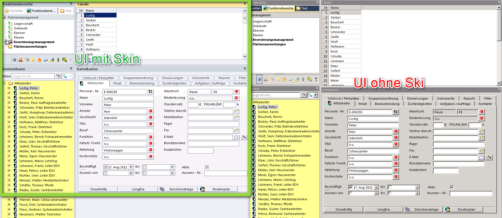The image size is (502, 218).
Task: Clear name filter in unskinned context tree
Action: tap(304, 95)
